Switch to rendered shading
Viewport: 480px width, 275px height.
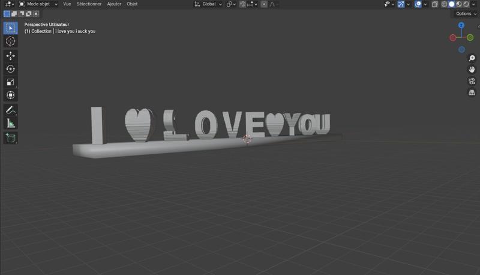pyautogui.click(x=466, y=4)
